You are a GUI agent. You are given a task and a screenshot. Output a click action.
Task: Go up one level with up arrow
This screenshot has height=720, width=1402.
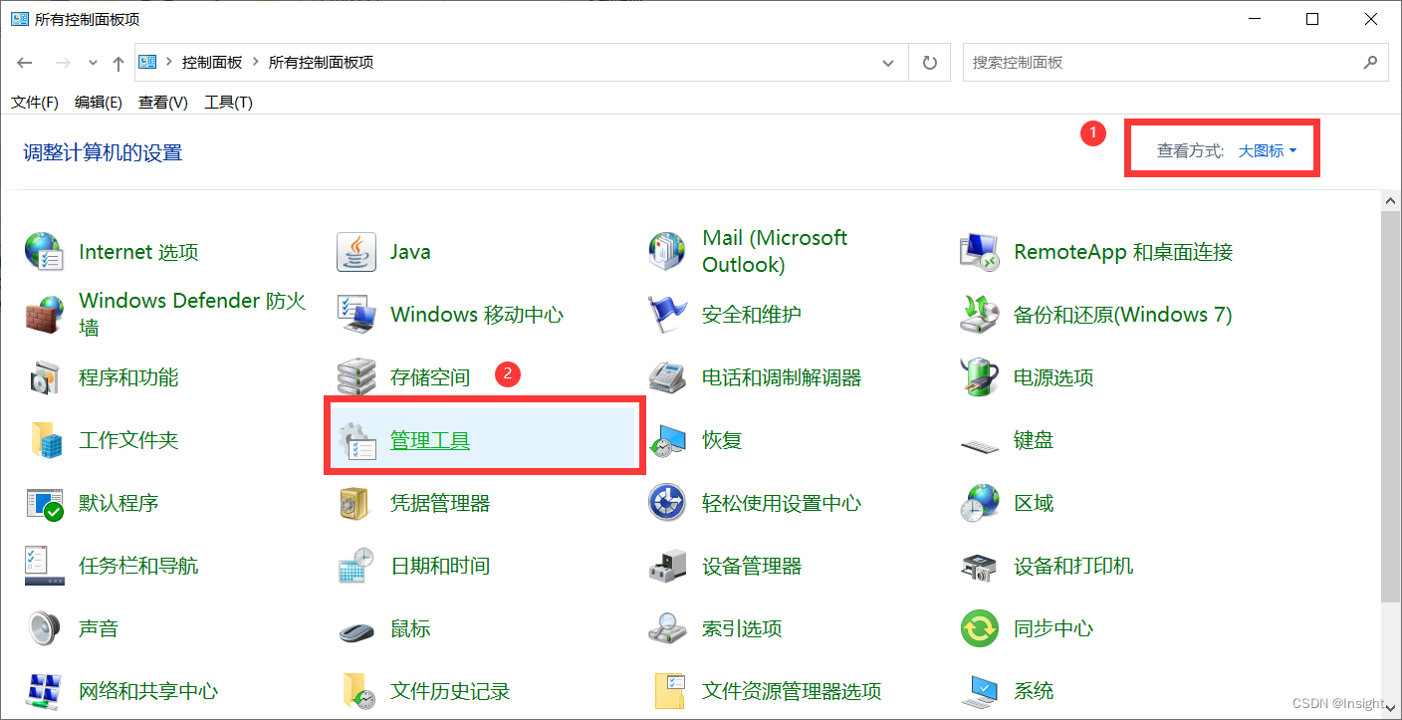pos(118,63)
